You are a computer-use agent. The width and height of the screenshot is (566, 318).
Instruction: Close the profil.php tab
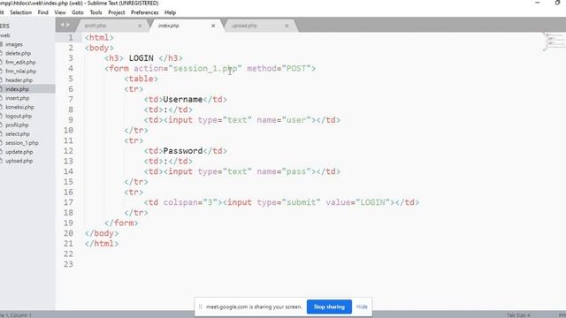click(x=140, y=26)
